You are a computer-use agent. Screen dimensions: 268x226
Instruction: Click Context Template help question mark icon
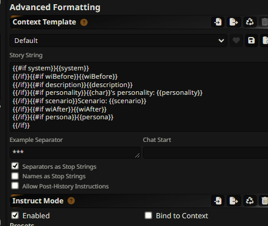84,22
